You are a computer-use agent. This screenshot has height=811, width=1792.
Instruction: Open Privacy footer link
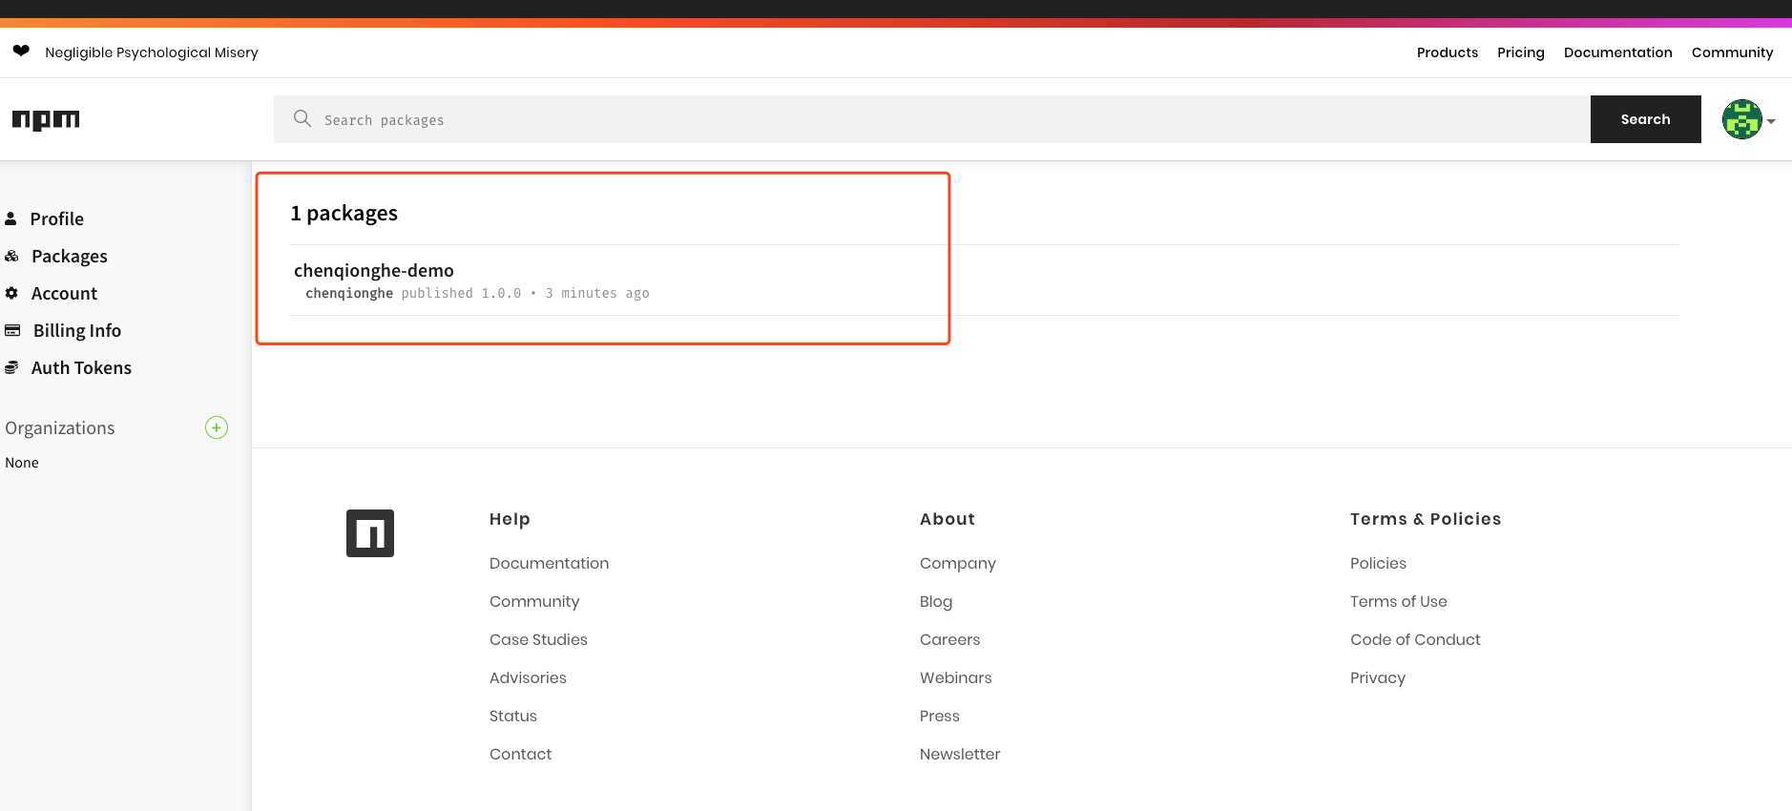pyautogui.click(x=1378, y=677)
